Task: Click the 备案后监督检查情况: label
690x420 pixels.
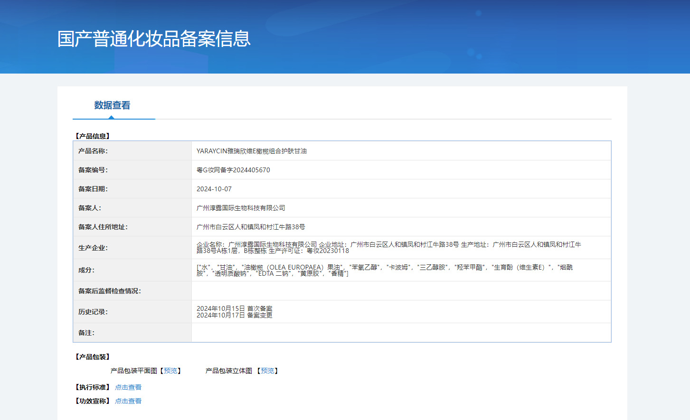Action: pos(110,291)
